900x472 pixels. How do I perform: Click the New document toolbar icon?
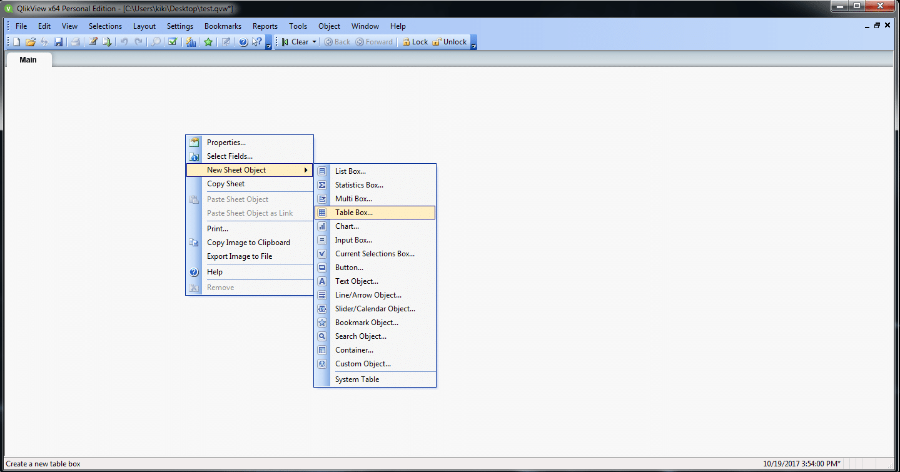[17, 42]
